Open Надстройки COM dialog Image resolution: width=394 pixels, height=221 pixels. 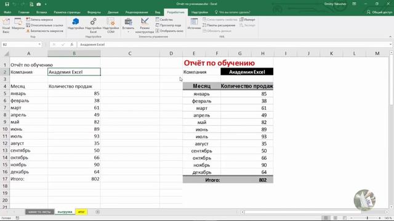[x=111, y=25]
